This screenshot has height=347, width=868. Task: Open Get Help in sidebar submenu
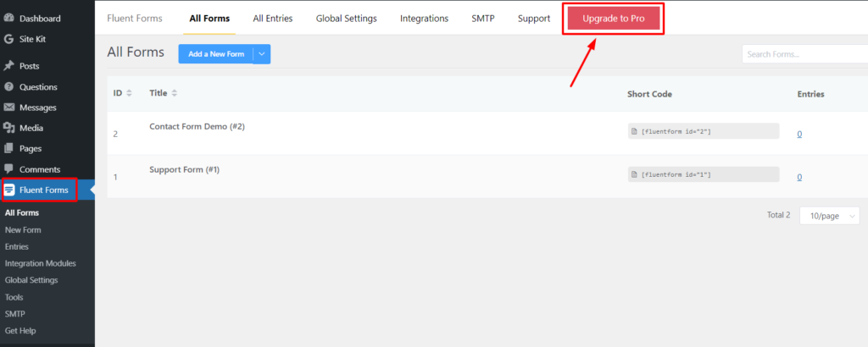click(20, 330)
